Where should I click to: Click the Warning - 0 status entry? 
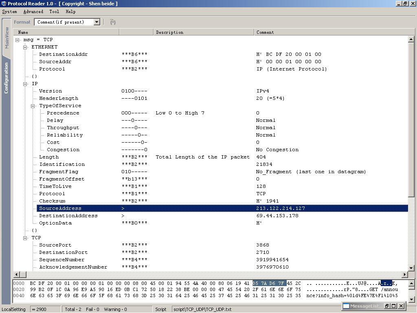tap(115, 309)
